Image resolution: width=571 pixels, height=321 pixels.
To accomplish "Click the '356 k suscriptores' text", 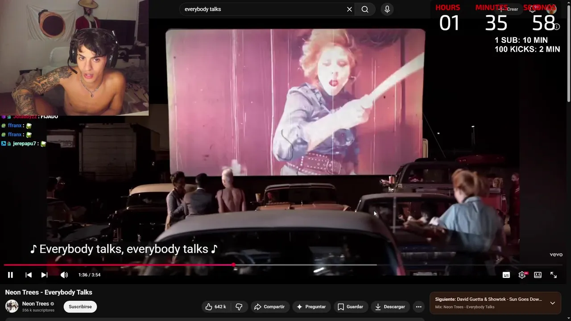I will pos(38,310).
